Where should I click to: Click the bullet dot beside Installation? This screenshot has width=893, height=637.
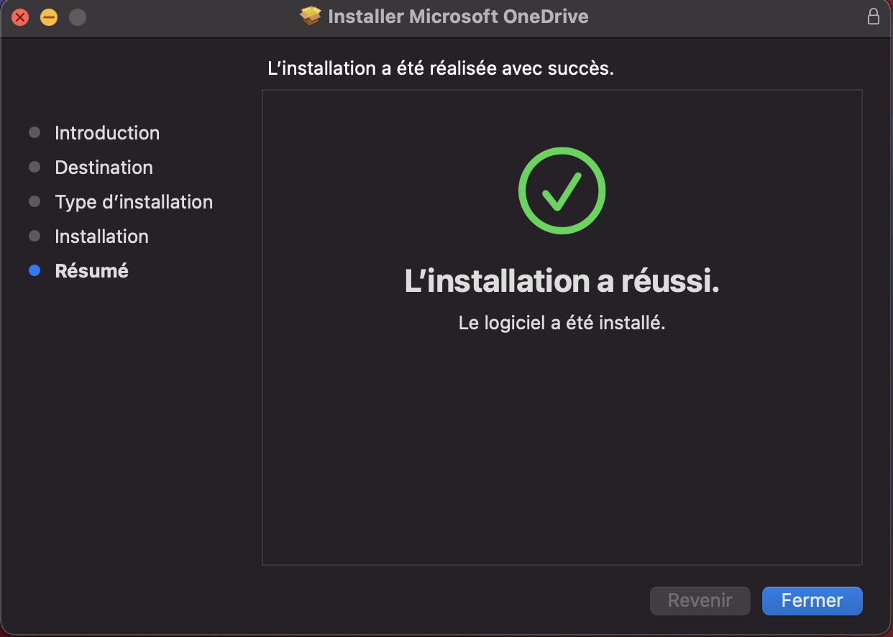pos(35,237)
